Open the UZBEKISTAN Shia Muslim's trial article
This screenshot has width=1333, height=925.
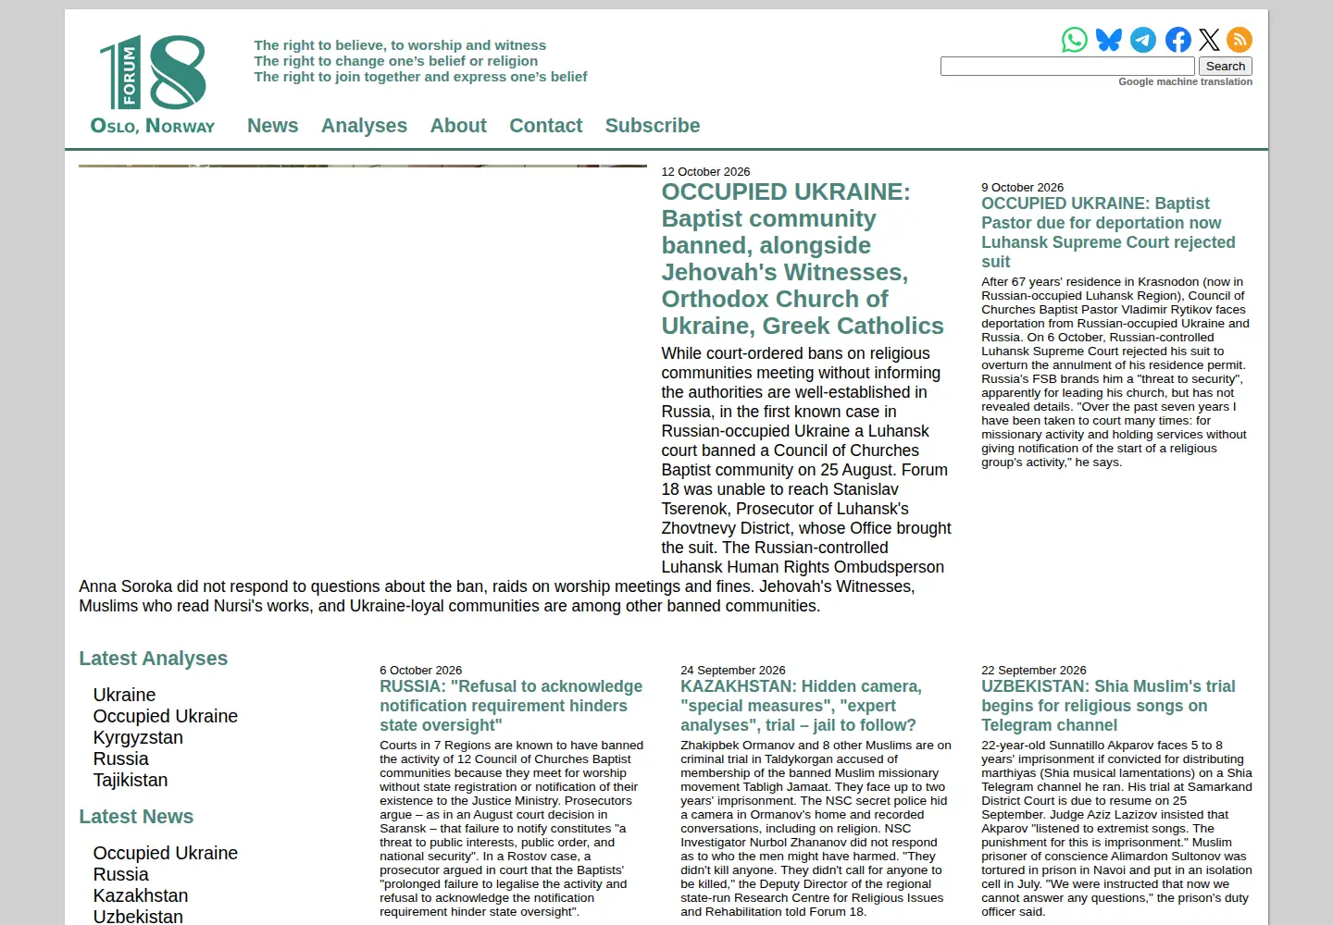pyautogui.click(x=1108, y=706)
